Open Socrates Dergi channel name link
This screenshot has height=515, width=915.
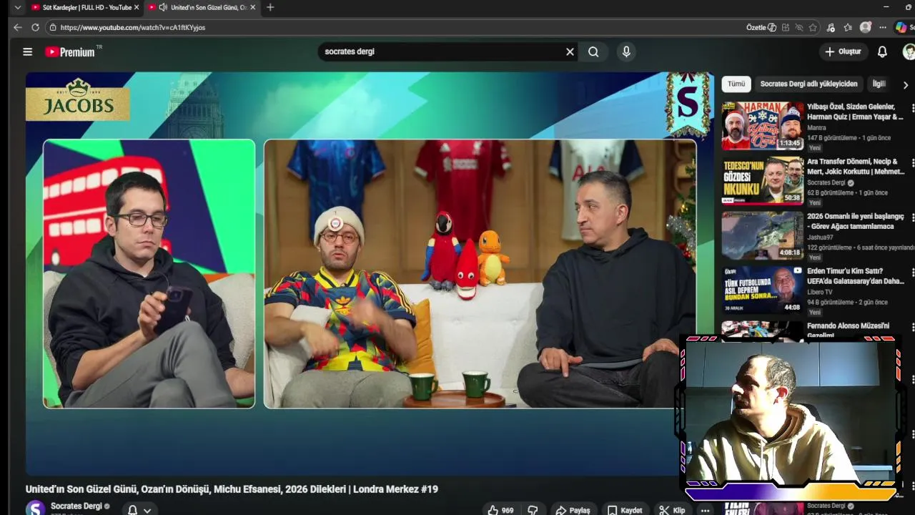click(x=76, y=506)
